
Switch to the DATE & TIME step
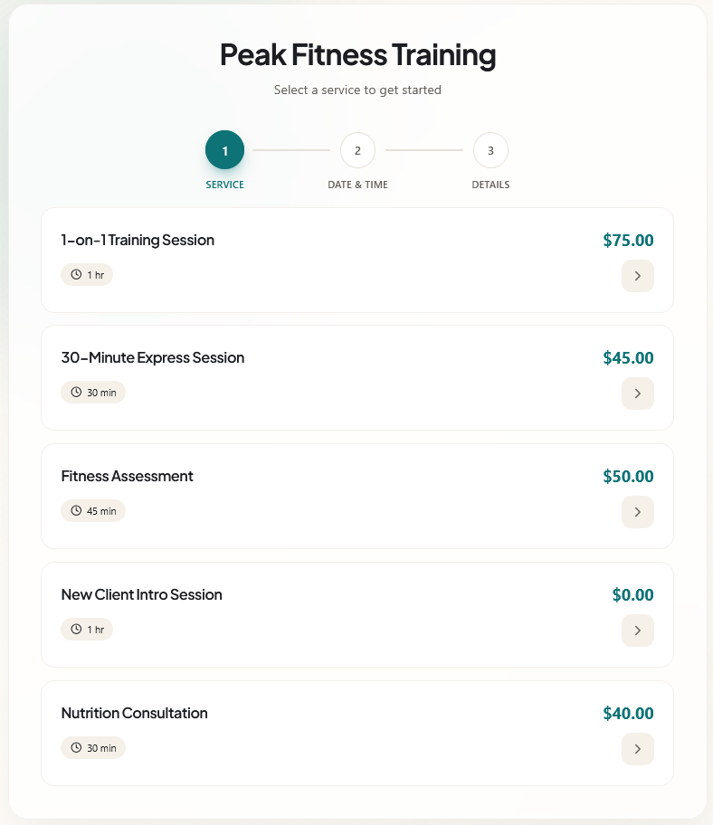coord(357,184)
